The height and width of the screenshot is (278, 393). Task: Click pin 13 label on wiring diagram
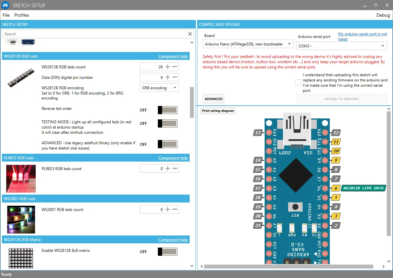(x=258, y=132)
